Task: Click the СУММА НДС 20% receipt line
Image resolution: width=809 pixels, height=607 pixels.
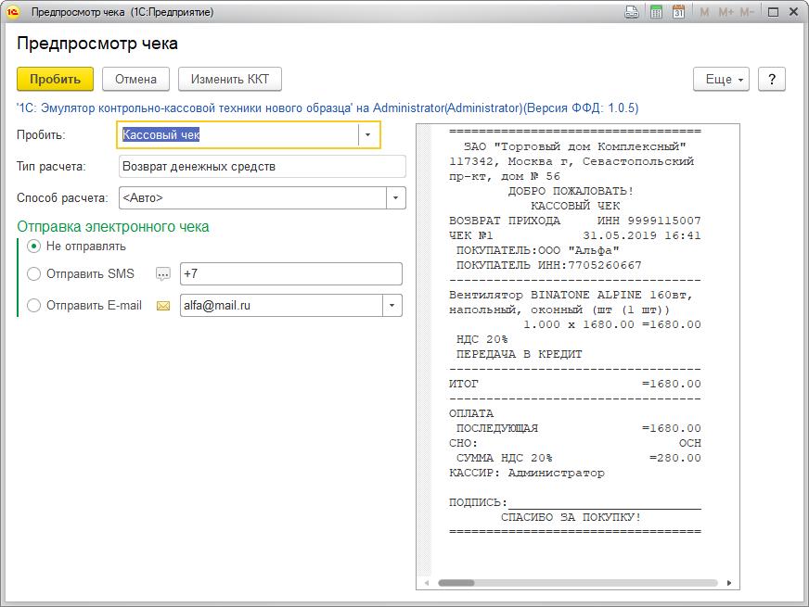Action: [578, 459]
